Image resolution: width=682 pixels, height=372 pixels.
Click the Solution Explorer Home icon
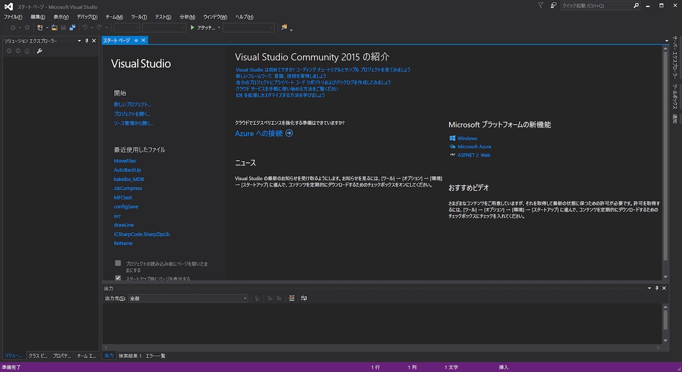[27, 51]
